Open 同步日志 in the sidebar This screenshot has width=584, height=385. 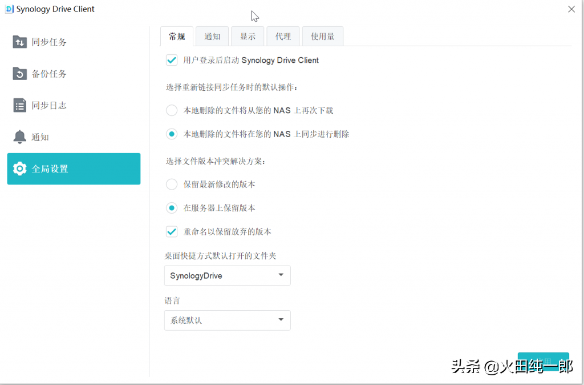(x=74, y=106)
